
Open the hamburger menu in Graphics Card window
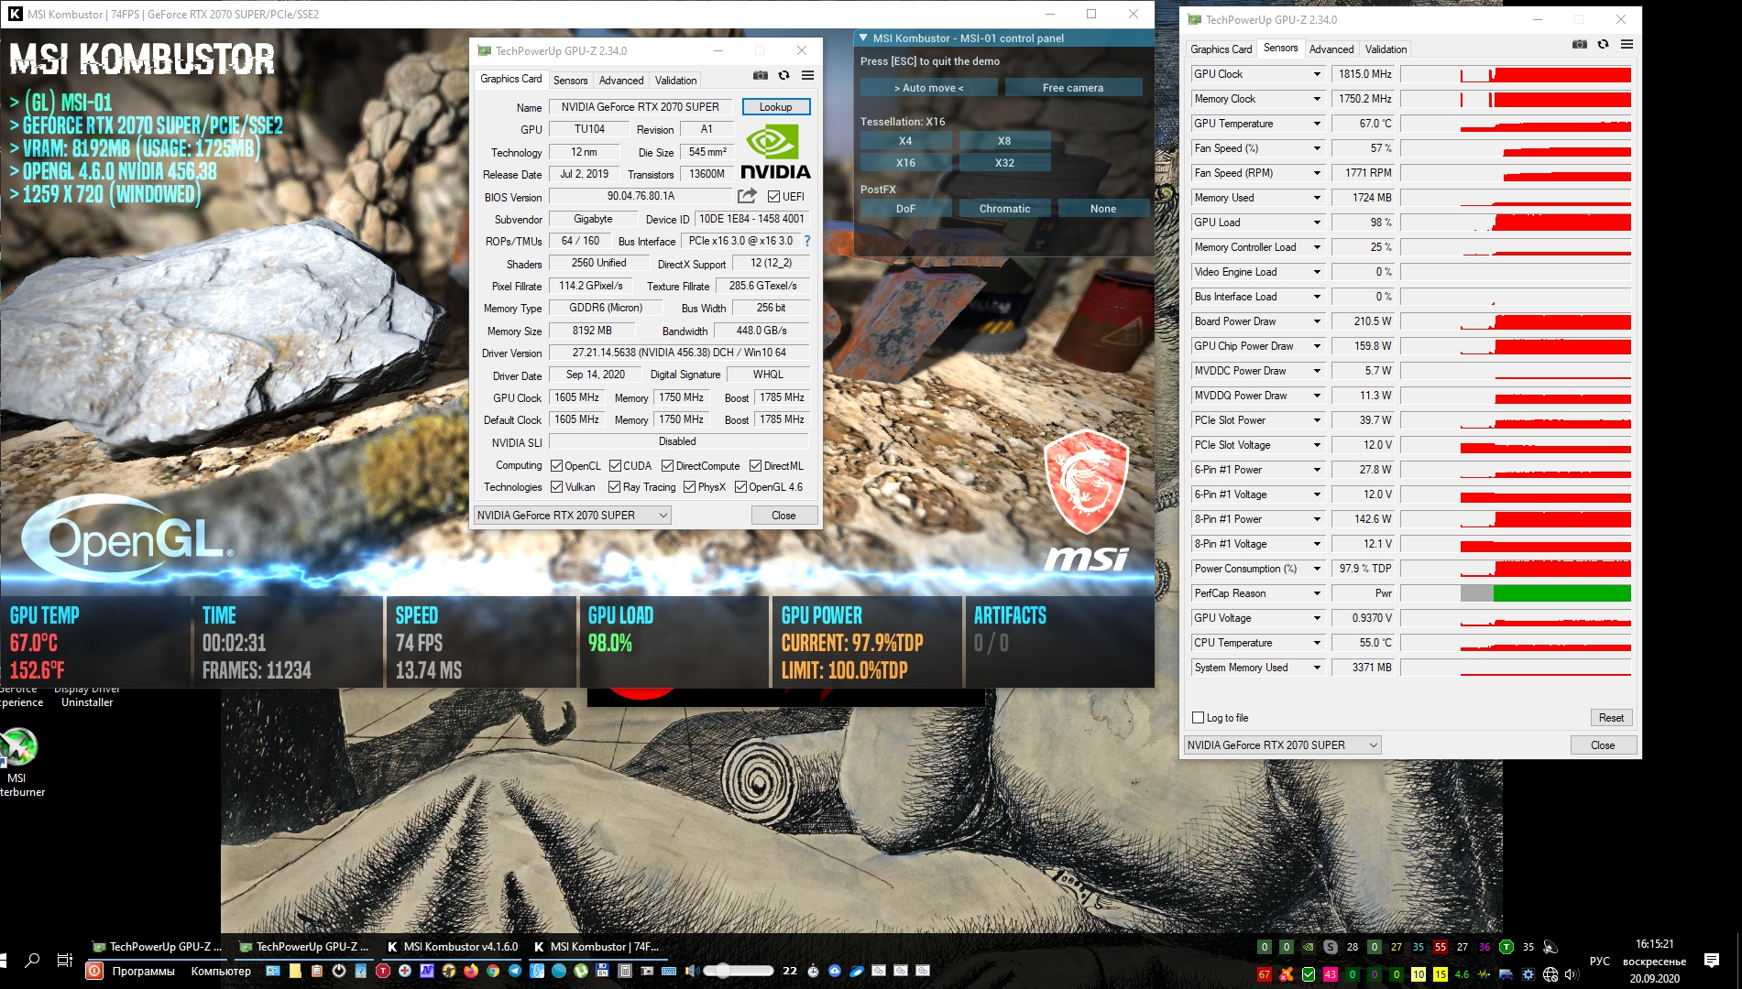coord(807,75)
